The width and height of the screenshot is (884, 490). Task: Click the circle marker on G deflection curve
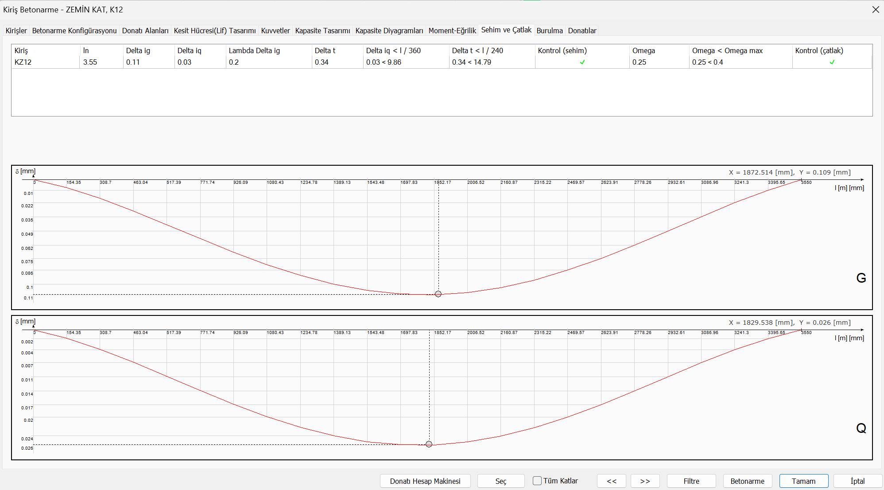pos(438,294)
